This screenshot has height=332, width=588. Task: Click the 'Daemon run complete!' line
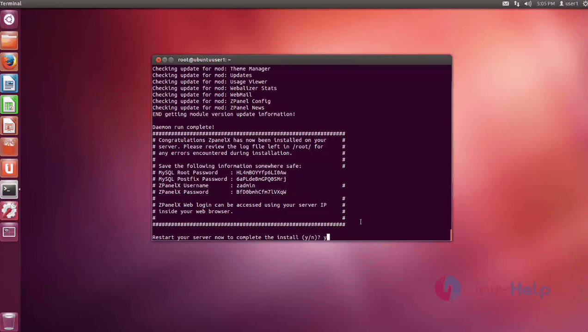point(183,127)
